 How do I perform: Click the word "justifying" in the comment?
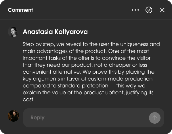pos(136,93)
